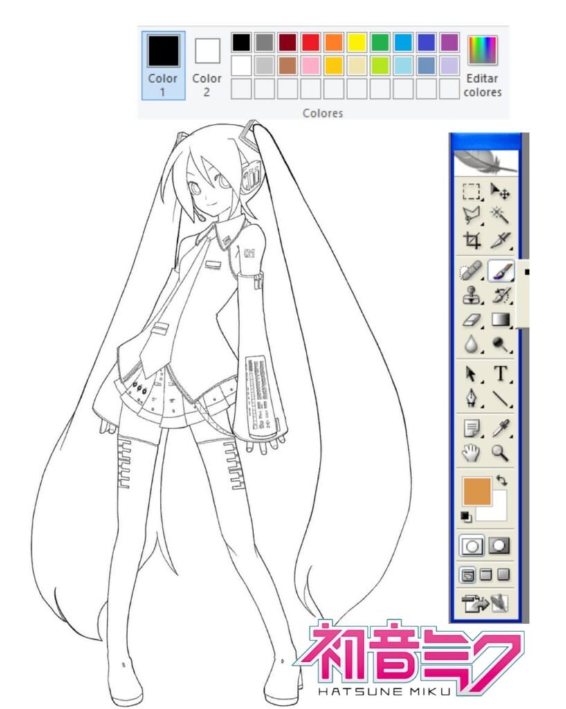Select Color 1 in the Paint palette

pyautogui.click(x=163, y=66)
